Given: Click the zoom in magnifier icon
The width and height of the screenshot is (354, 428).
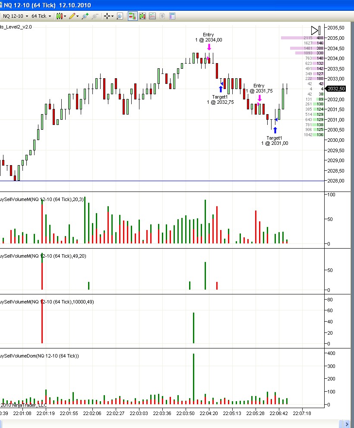Looking at the screenshot, I should [x=85, y=16].
